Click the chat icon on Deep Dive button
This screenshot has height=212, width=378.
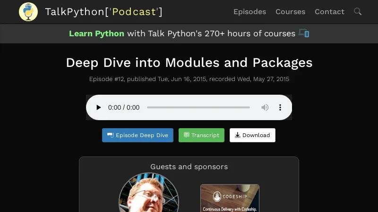(x=110, y=135)
